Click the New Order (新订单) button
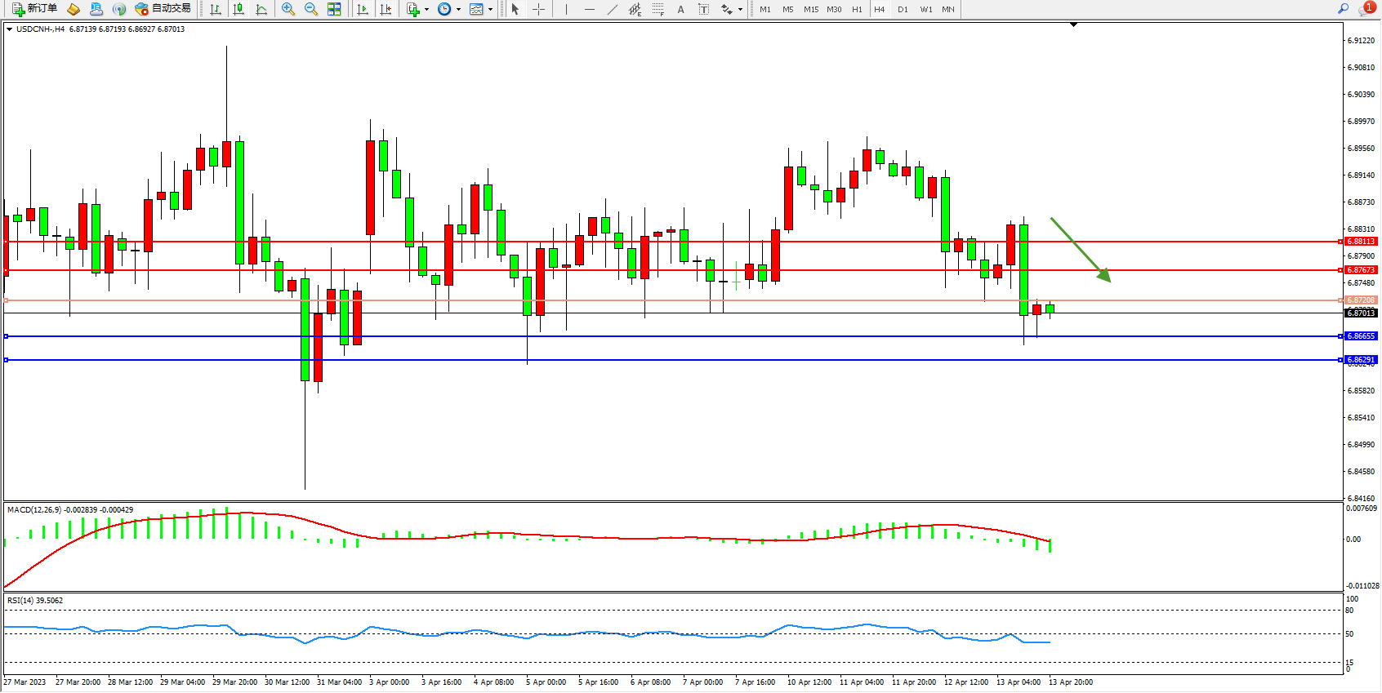The image size is (1382, 693). pyautogui.click(x=34, y=9)
